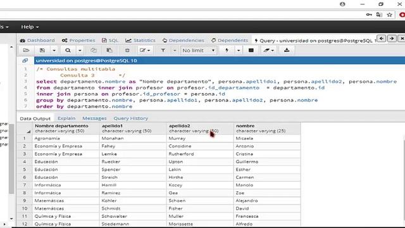Switch to the Statistics tab
Screen dimensions: 405x228
140,41
